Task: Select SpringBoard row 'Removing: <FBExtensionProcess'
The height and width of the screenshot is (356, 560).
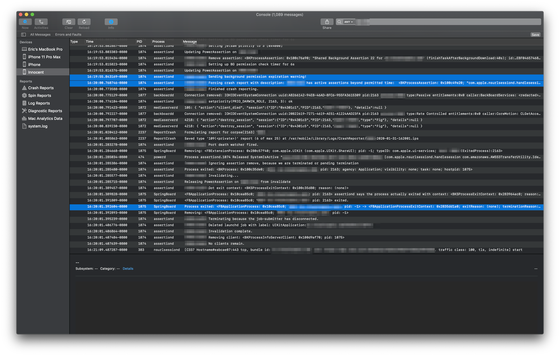Action: [306, 151]
